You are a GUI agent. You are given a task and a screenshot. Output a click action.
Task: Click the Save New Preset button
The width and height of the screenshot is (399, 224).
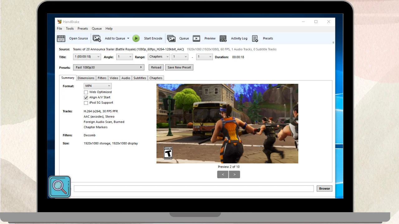click(179, 68)
